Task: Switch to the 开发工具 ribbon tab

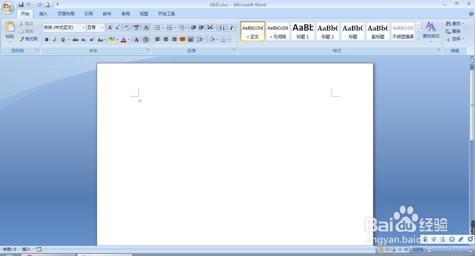Action: 166,14
